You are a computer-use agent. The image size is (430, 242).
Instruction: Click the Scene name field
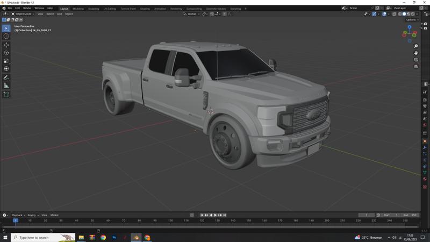coord(359,8)
